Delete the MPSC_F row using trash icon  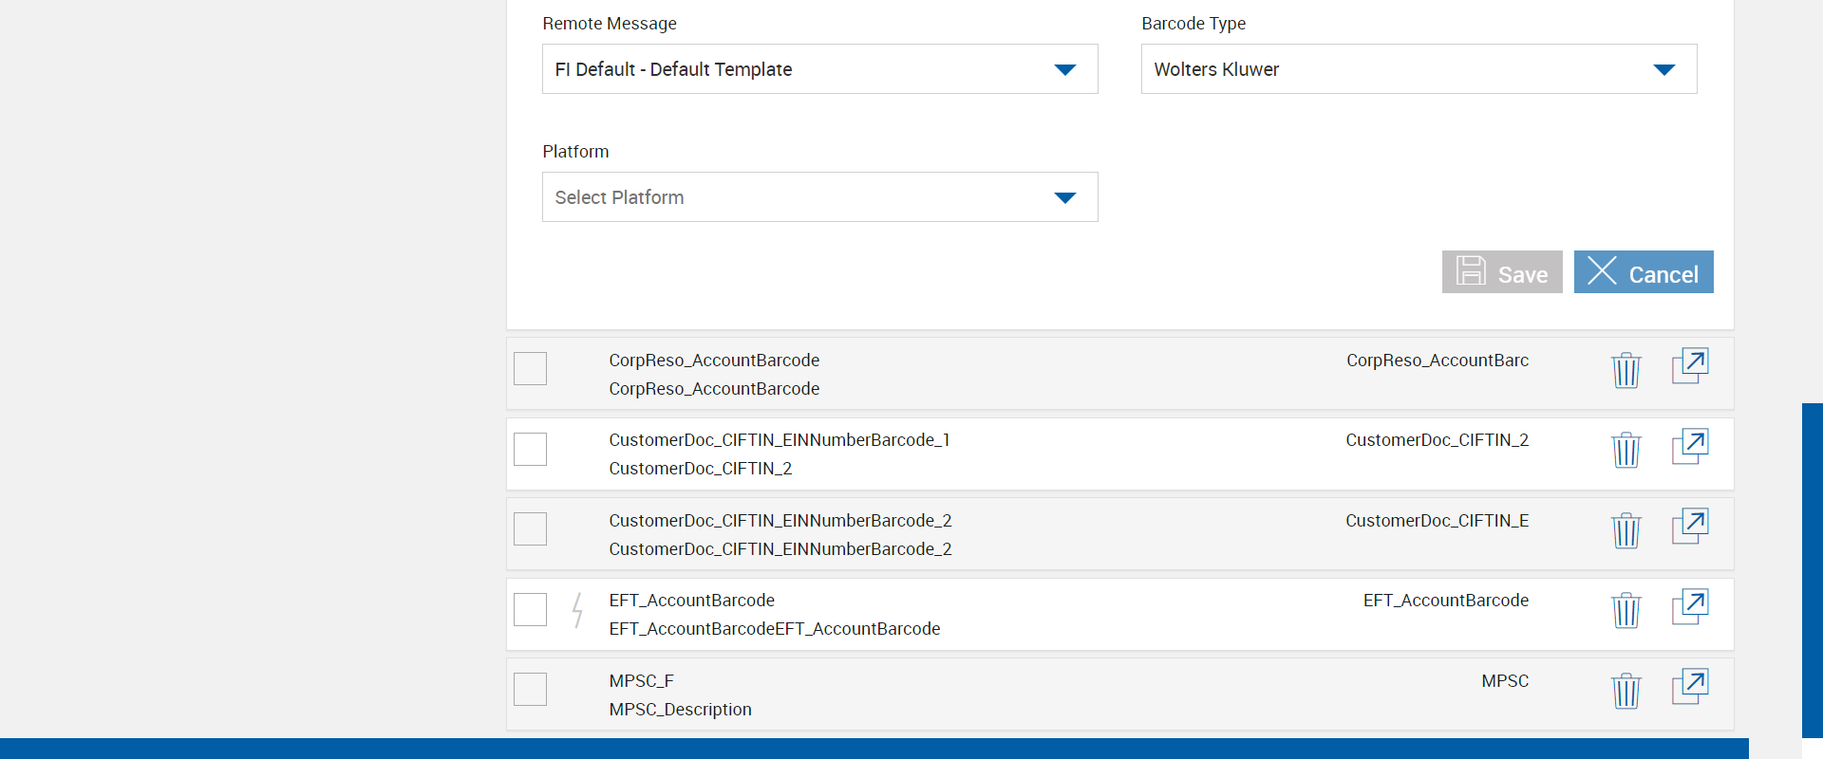[x=1626, y=691]
